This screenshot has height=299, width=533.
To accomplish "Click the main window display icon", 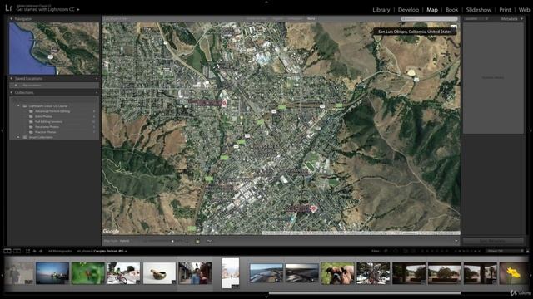I will click(x=7, y=251).
